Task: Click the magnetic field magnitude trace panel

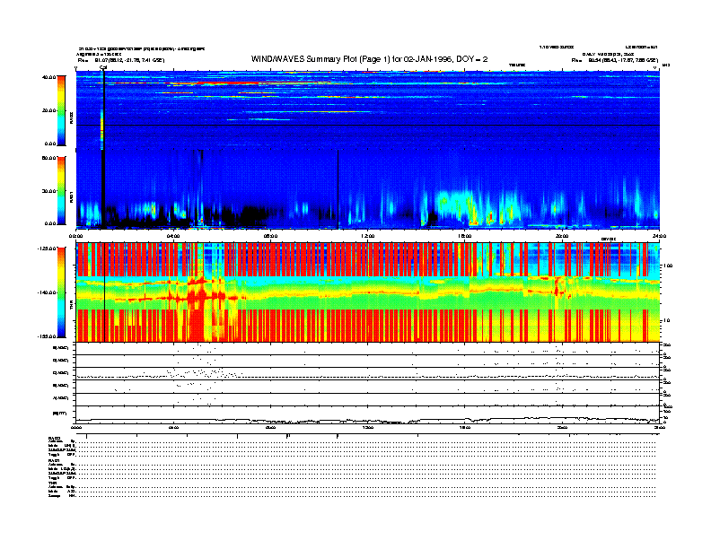Action: pyautogui.click(x=367, y=415)
